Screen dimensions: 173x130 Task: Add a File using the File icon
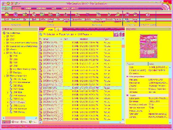58,15
